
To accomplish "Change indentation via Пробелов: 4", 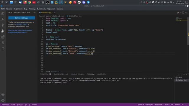I will [x=159, y=105].
